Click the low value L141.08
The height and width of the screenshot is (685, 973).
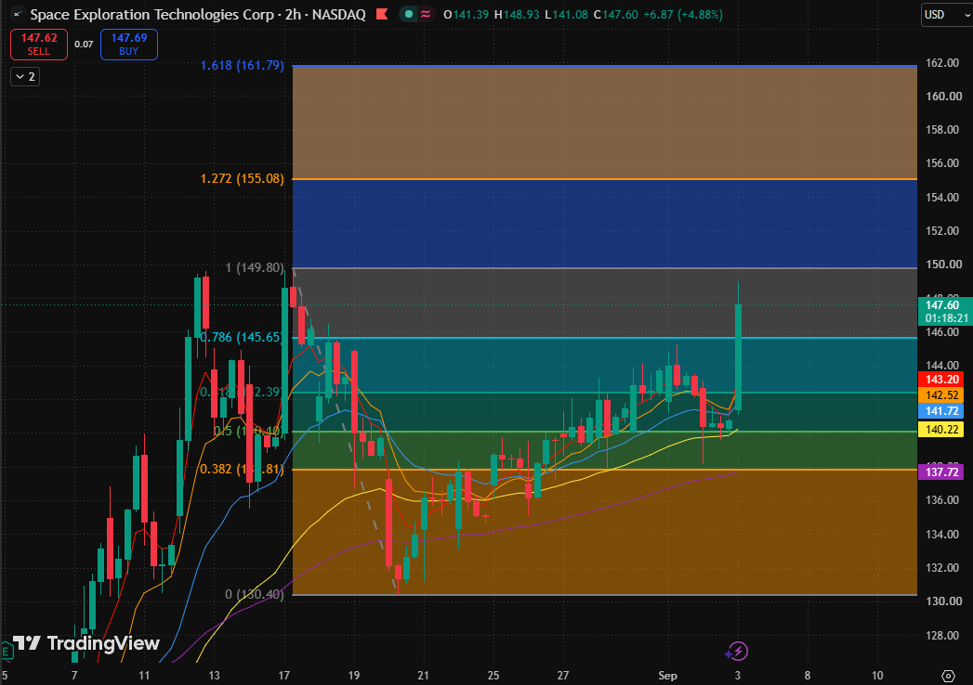point(566,14)
